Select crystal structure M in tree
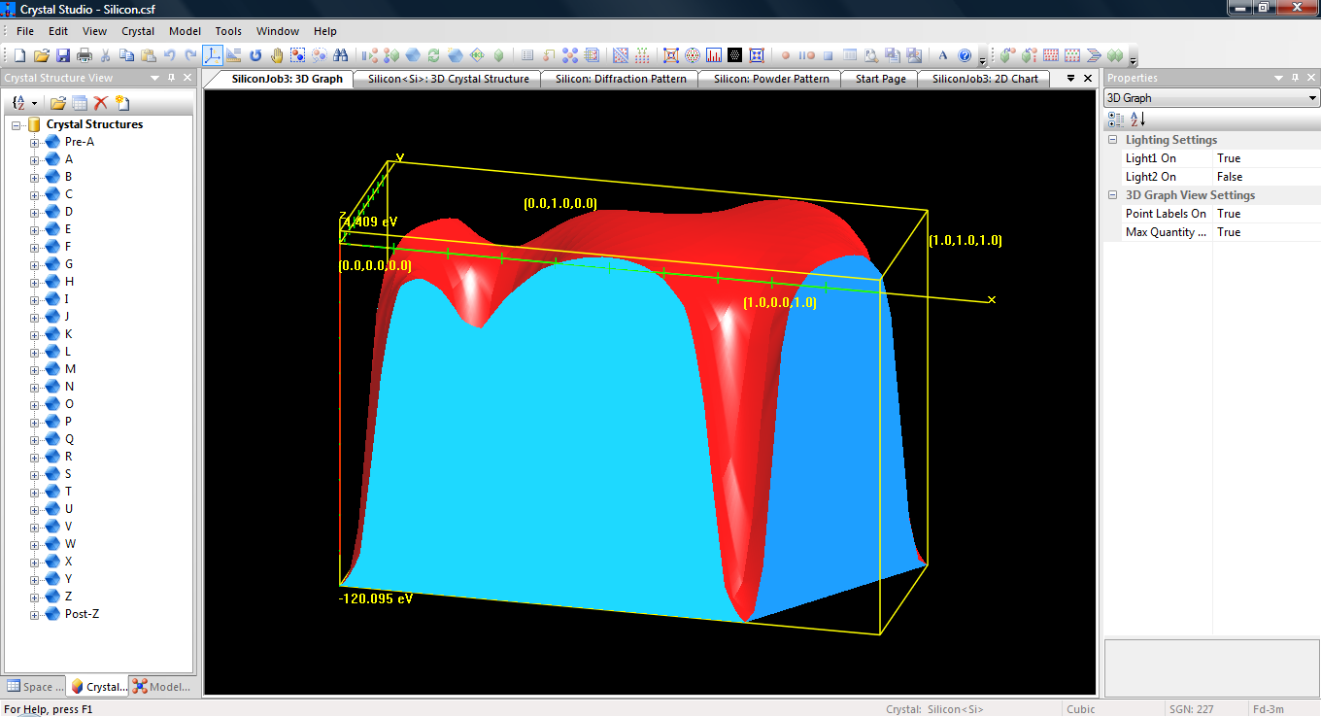The image size is (1321, 717). 69,369
